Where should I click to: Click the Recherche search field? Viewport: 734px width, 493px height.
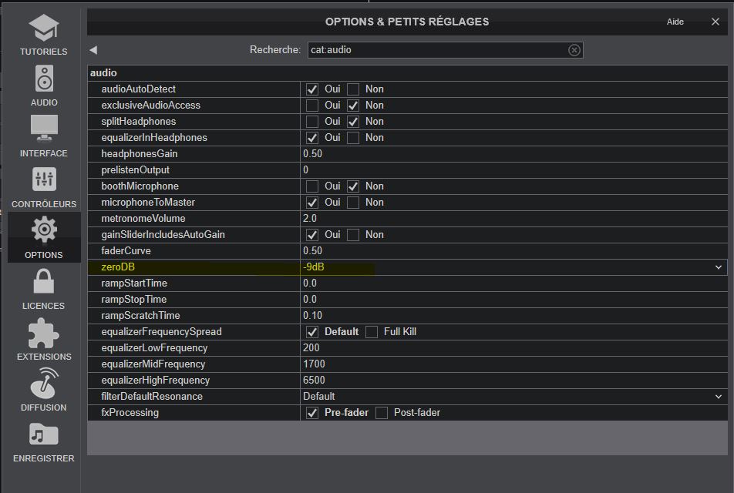tap(445, 50)
